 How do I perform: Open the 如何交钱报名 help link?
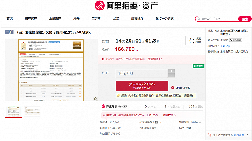(x=182, y=88)
